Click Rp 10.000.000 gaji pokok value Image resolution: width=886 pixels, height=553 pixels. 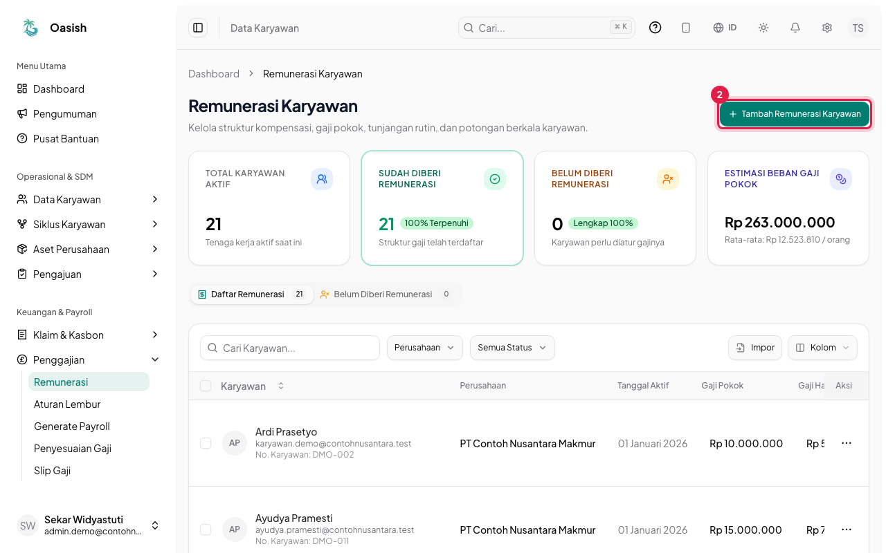tap(746, 444)
